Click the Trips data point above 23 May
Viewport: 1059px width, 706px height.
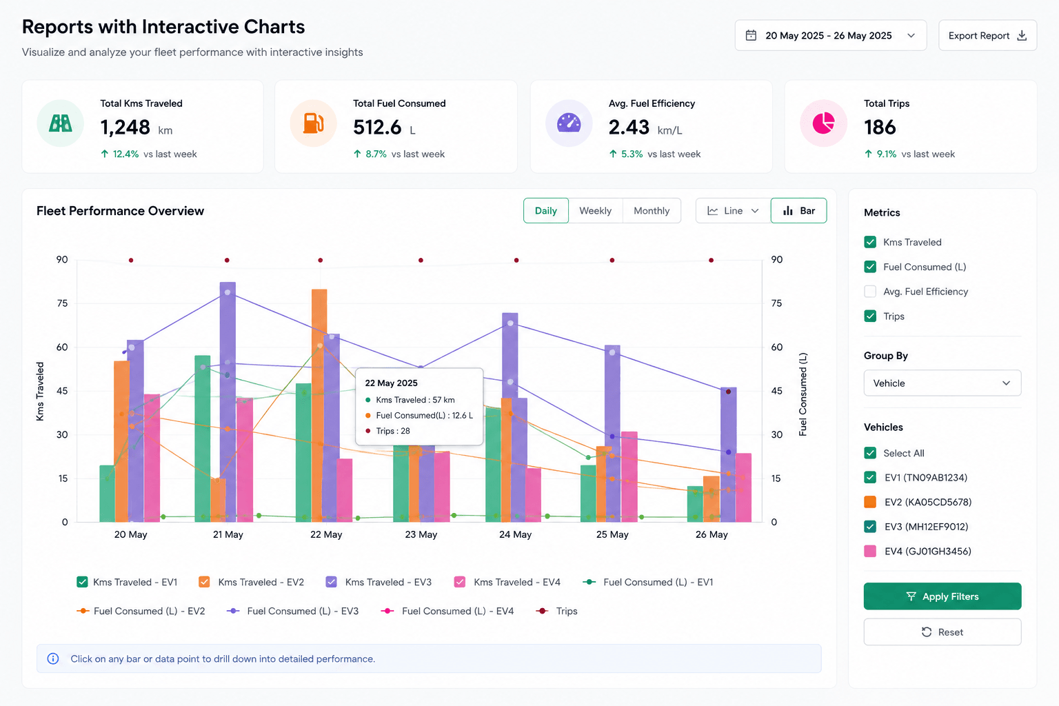pyautogui.click(x=421, y=260)
